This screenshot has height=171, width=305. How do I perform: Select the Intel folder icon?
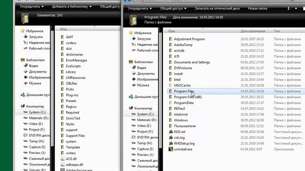point(171,80)
